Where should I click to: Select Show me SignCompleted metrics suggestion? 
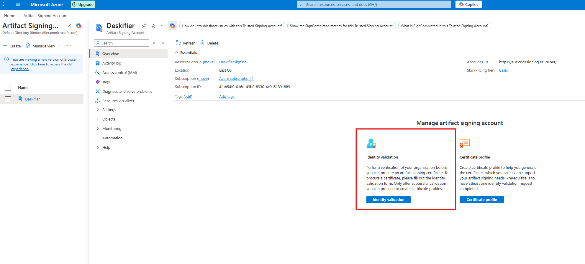(x=342, y=26)
